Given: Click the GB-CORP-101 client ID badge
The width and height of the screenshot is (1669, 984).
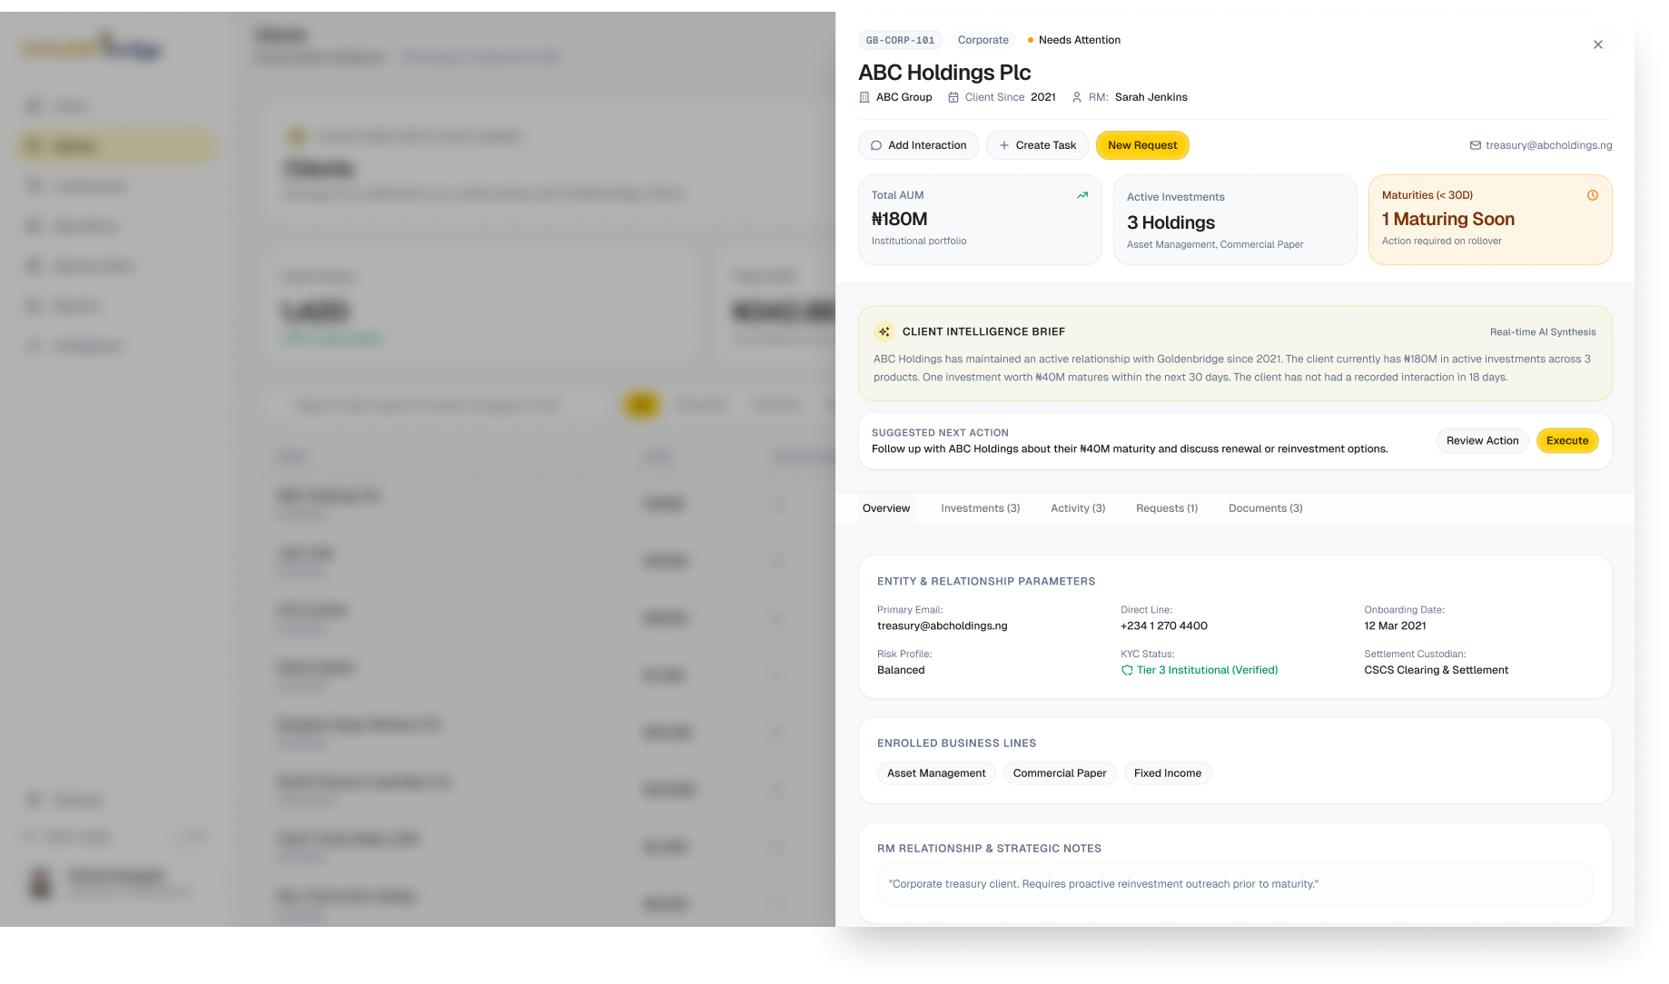Looking at the screenshot, I should tap(900, 40).
